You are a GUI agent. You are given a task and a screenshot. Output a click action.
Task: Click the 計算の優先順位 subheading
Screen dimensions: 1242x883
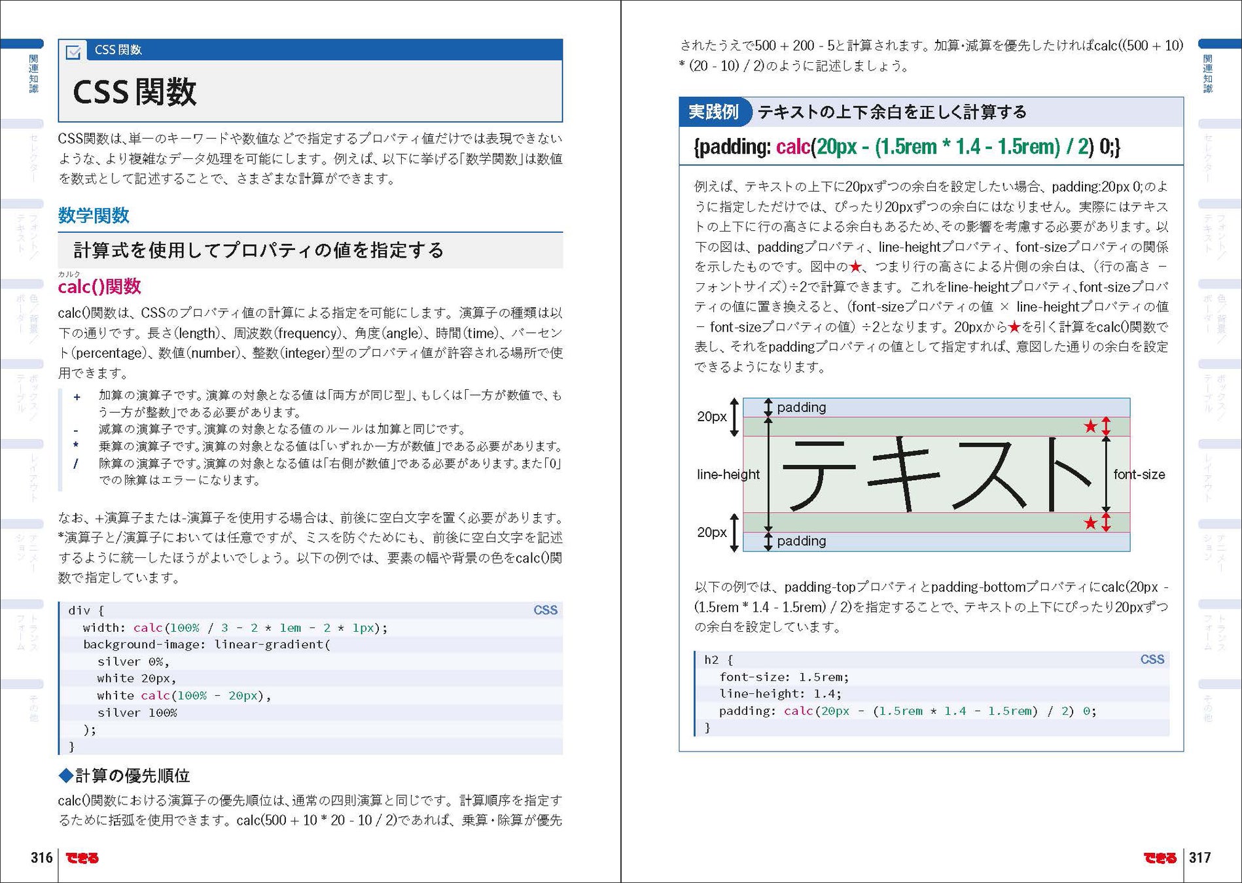[x=132, y=776]
